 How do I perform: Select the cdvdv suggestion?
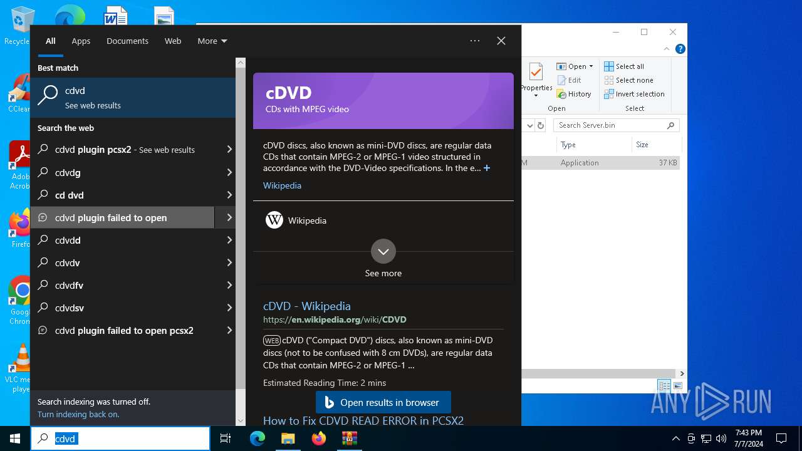(x=123, y=262)
